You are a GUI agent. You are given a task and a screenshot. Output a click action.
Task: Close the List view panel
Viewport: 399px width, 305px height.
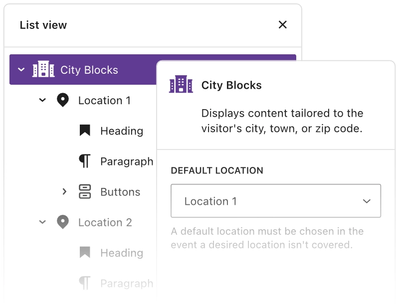(282, 25)
